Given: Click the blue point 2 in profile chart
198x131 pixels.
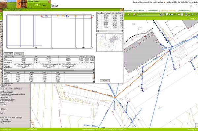Looking at the screenshot, I should pos(46,16).
